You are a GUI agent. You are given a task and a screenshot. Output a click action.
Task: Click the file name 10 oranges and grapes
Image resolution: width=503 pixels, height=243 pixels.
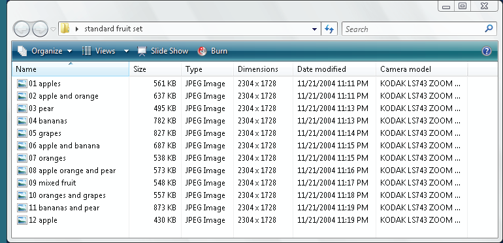67,195
